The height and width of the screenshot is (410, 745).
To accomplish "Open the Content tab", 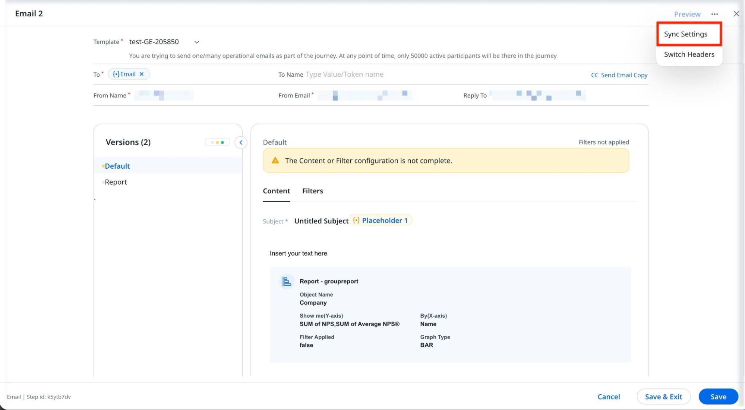I will click(x=276, y=191).
